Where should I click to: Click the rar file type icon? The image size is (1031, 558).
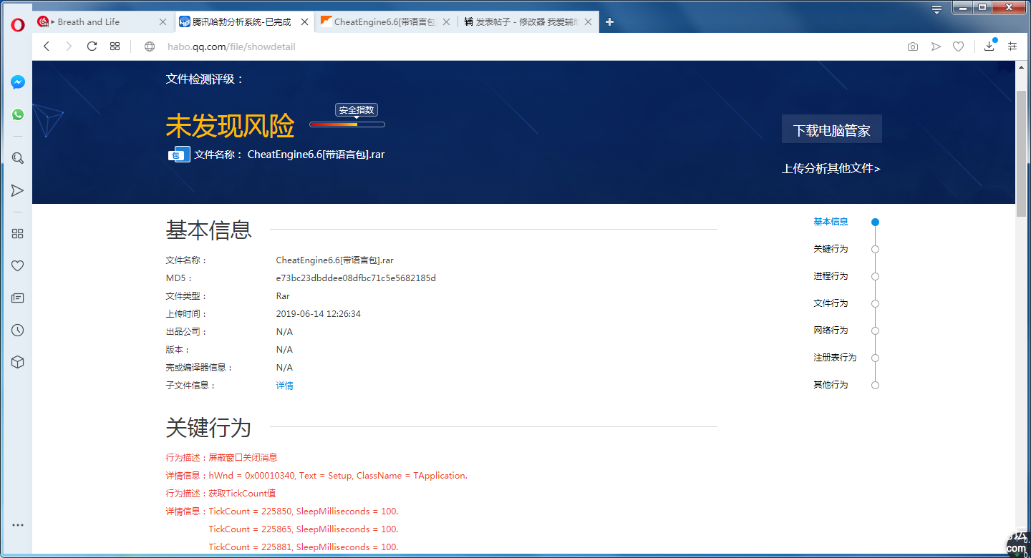click(x=179, y=155)
